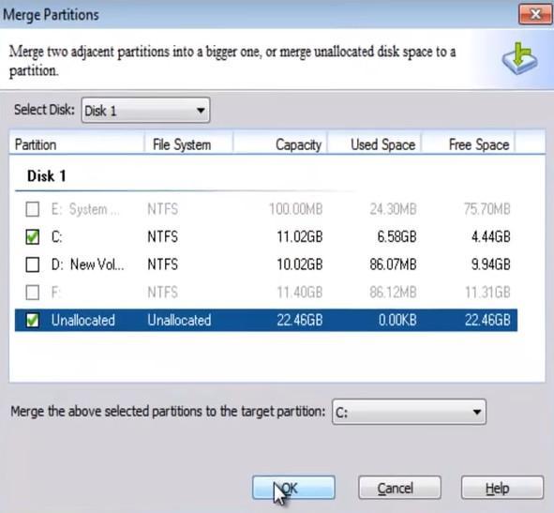Sort by the Capacity column header
The image size is (554, 513).
point(280,144)
